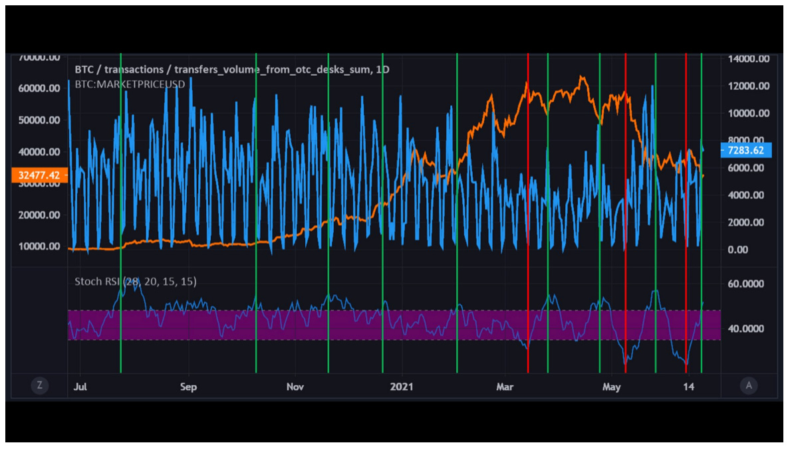Click the BTC:MARKETPRICEUSD series label
This screenshot has height=449, width=790.
(x=130, y=84)
